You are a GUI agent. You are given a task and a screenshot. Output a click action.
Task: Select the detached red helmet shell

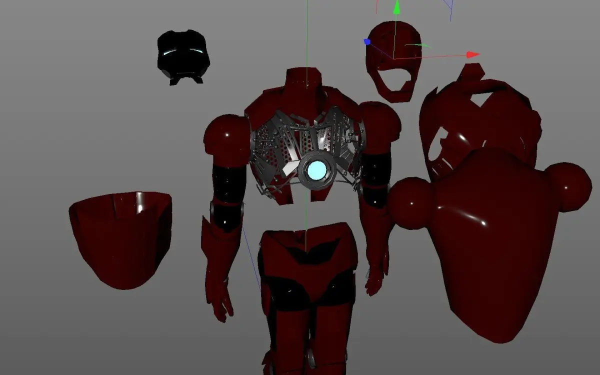pyautogui.click(x=393, y=61)
